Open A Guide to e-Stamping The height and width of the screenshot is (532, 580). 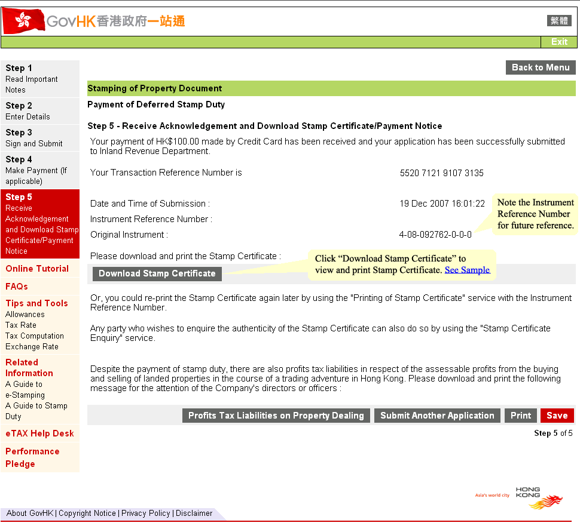tap(25, 389)
